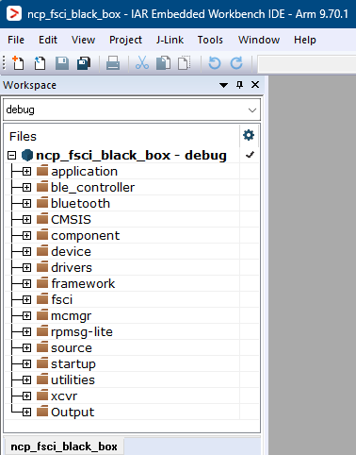
Task: Open the Workspace files settings gear
Action: 249,135
